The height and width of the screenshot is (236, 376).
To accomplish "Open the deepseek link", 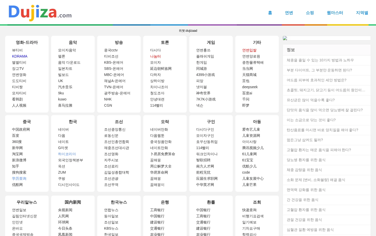I will coord(250,87).
